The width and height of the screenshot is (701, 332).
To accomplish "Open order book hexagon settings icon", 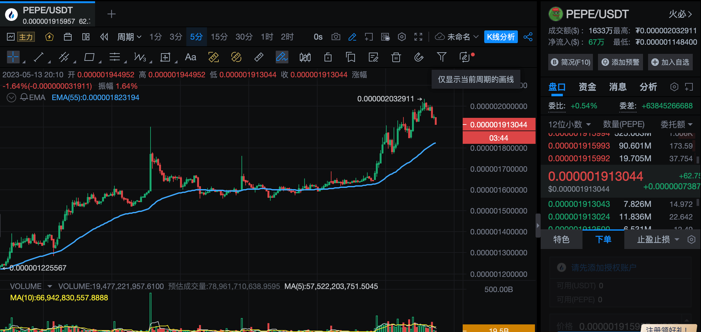I will point(674,87).
